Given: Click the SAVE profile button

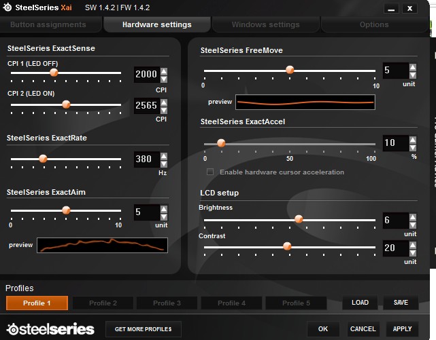Looking at the screenshot, I should point(401,303).
